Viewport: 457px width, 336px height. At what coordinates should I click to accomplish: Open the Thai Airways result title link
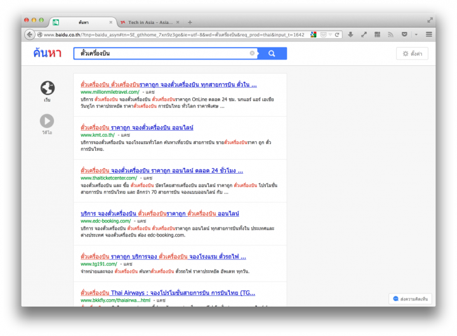[x=168, y=293]
